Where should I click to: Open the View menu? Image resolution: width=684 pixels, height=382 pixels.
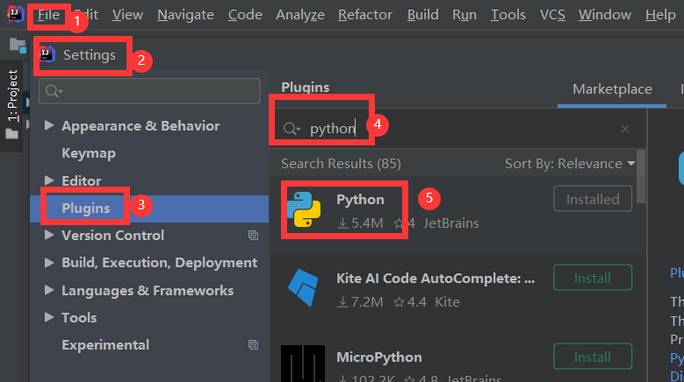[x=127, y=15]
